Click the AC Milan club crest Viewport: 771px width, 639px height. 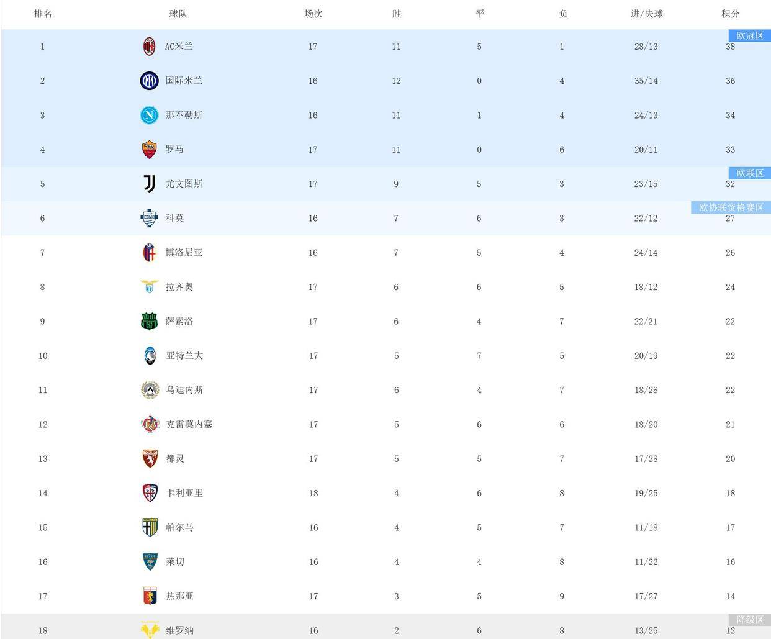click(149, 47)
